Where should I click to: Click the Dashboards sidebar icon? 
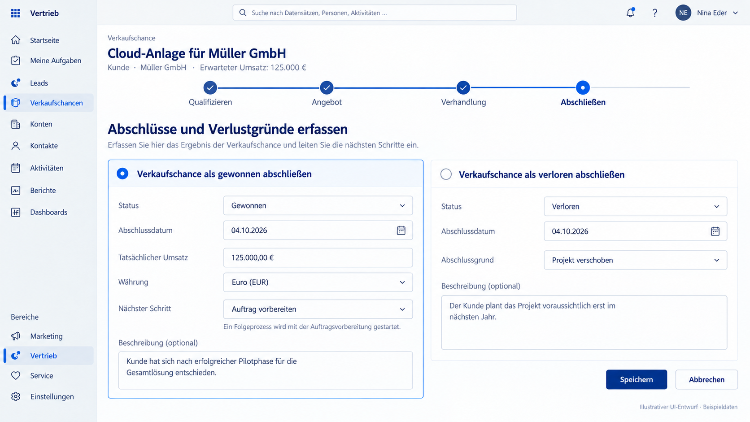pyautogui.click(x=16, y=212)
